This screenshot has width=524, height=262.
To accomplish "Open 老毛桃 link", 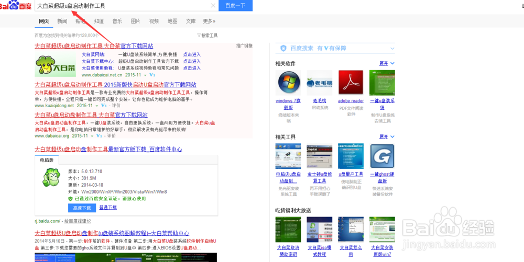I will pos(320,100).
